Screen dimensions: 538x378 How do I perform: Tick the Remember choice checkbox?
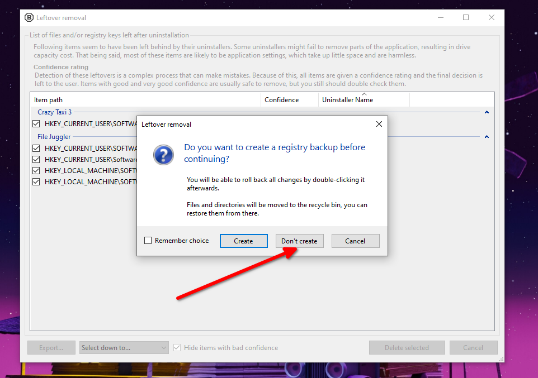[x=148, y=241]
